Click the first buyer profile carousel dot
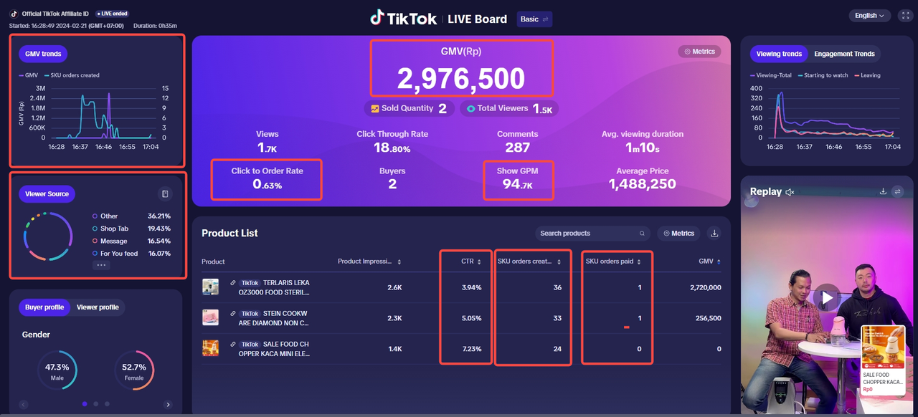This screenshot has width=918, height=417. [x=85, y=404]
